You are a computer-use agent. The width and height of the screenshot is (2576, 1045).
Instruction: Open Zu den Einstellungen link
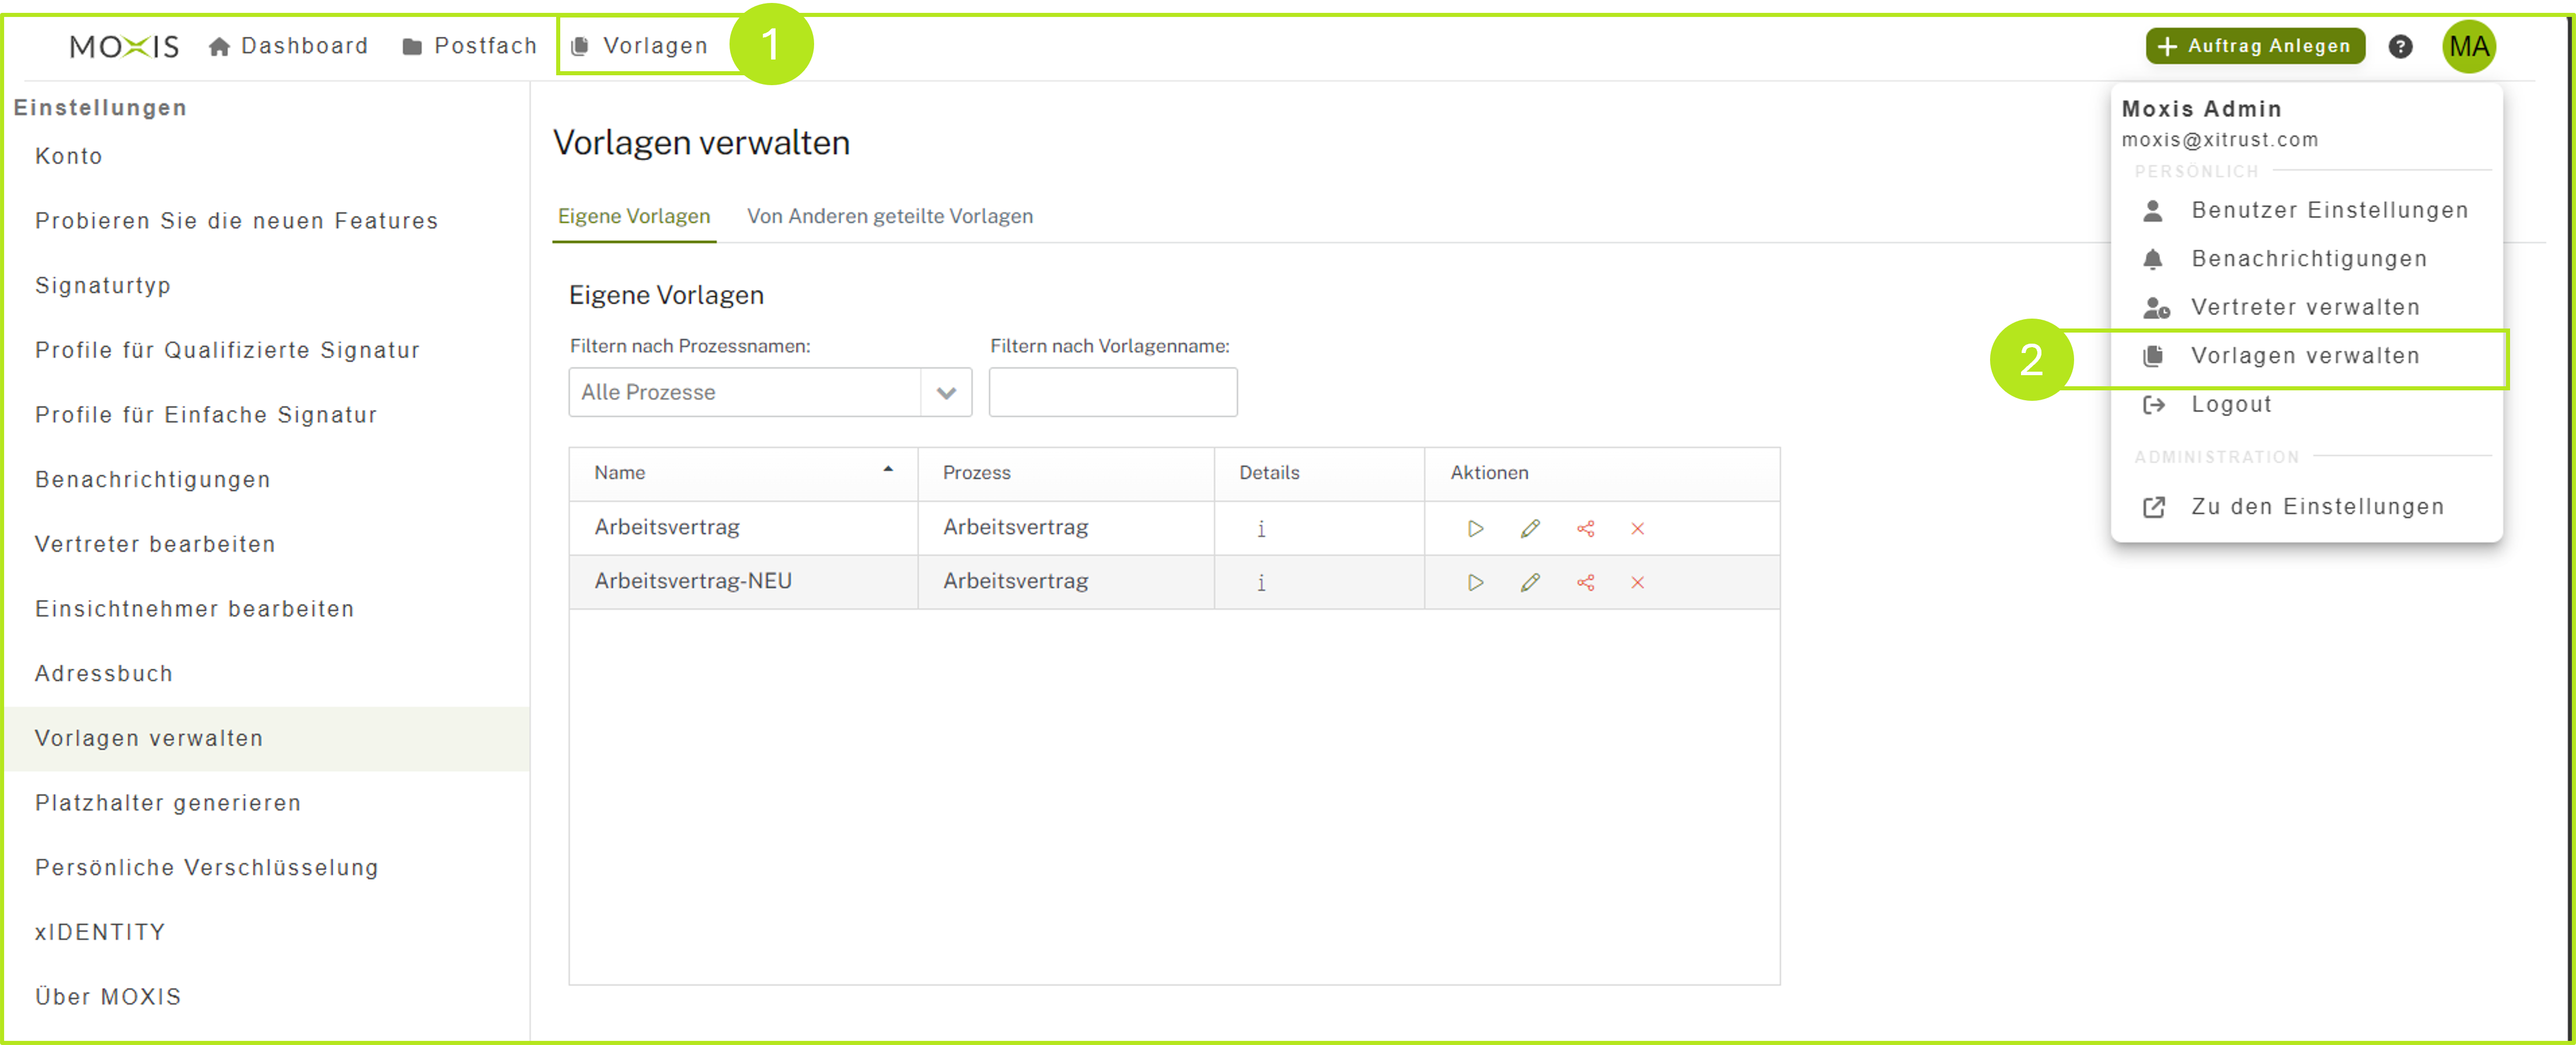pyautogui.click(x=2316, y=507)
